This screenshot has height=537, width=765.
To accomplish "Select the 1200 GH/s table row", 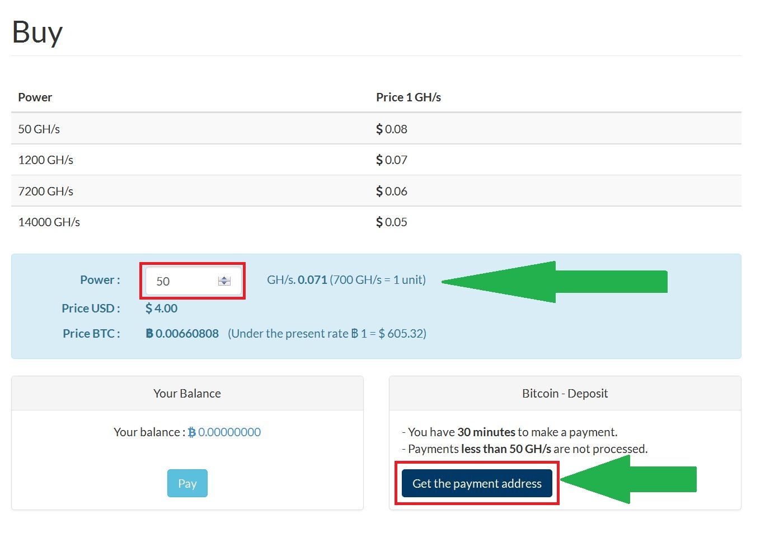I will (376, 160).
